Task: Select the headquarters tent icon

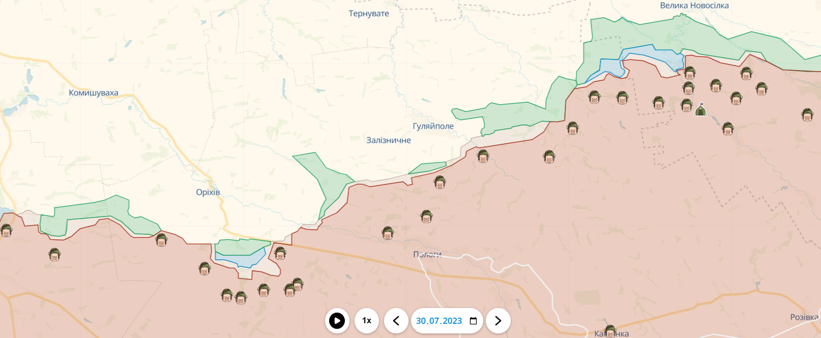Action: pos(700,109)
